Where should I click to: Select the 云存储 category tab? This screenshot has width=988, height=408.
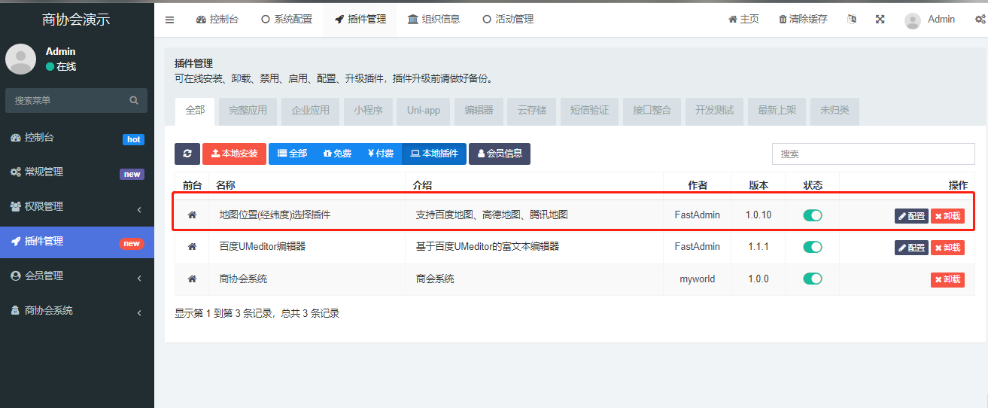tap(532, 111)
